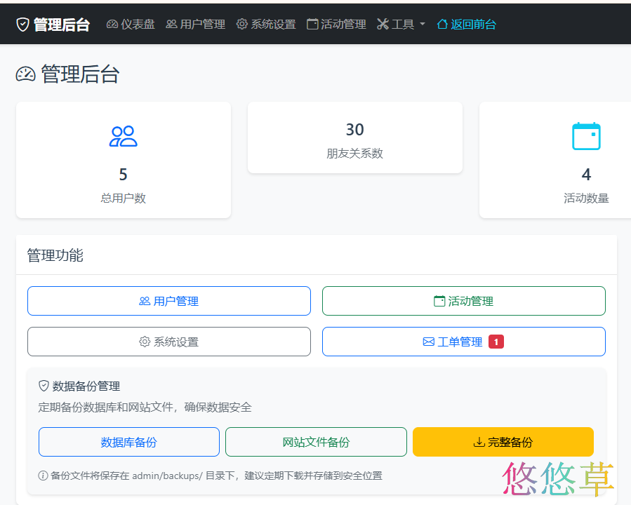This screenshot has width=631, height=505.
Task: Click the speedometer icon beside 仪表盘
Action: (112, 25)
